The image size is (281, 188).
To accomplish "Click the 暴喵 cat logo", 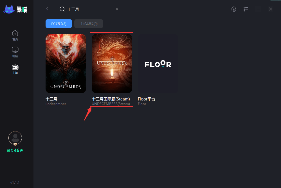I will click(x=9, y=9).
